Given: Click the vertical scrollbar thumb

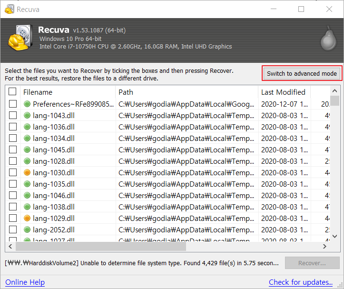Looking at the screenshot, I should click(x=334, y=100).
